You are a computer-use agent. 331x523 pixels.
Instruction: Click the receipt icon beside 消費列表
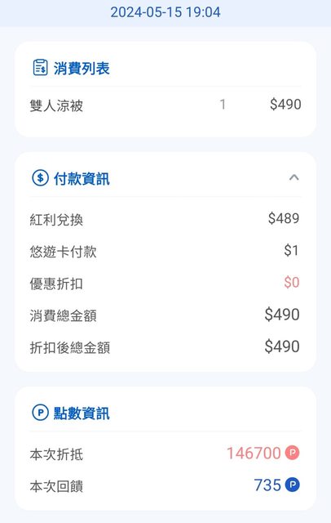[40, 68]
